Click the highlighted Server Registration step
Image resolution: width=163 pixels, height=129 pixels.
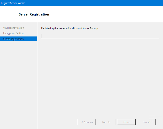coord(13,39)
